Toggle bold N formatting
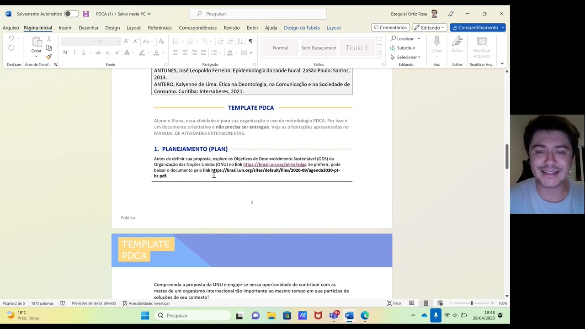The height and width of the screenshot is (329, 585). coord(65,53)
